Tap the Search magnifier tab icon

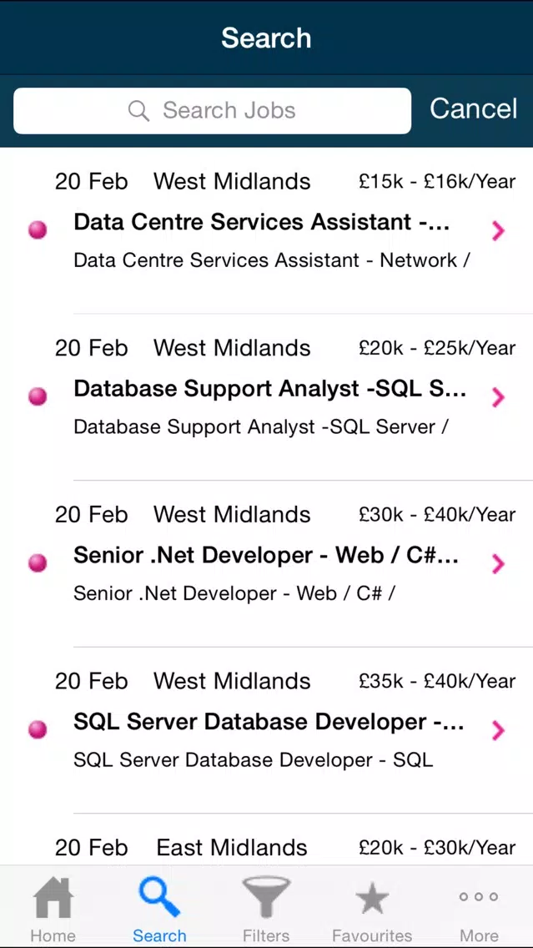click(x=159, y=898)
